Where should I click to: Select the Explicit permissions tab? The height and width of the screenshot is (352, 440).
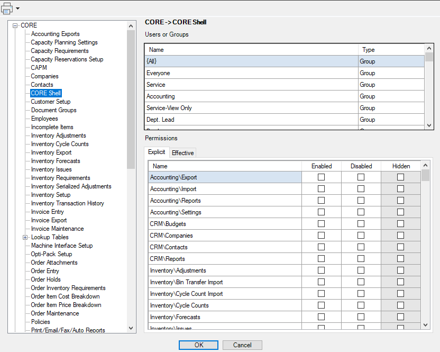157,152
